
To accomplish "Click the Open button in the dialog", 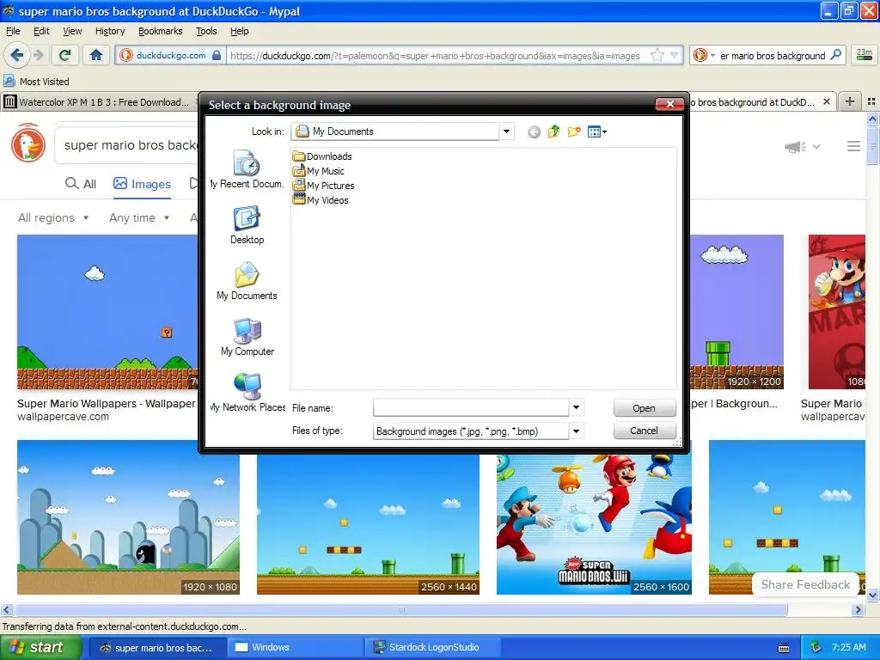I will pos(645,408).
